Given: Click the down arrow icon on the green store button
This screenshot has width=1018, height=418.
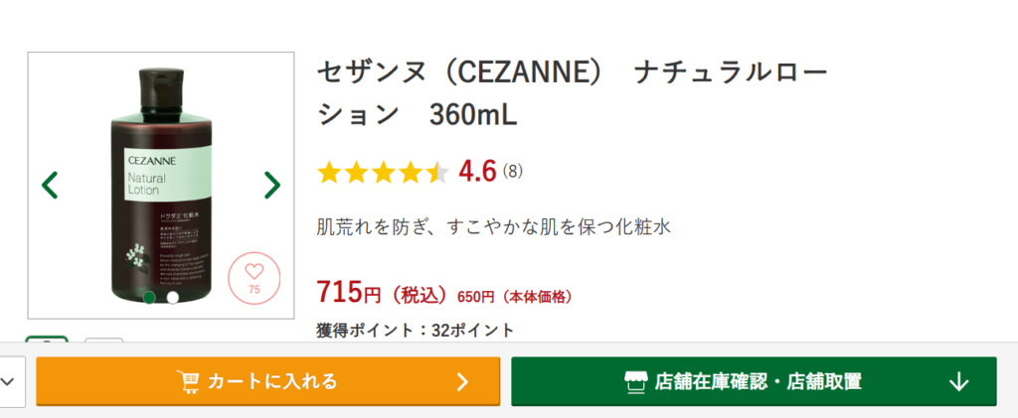Looking at the screenshot, I should coord(958,381).
